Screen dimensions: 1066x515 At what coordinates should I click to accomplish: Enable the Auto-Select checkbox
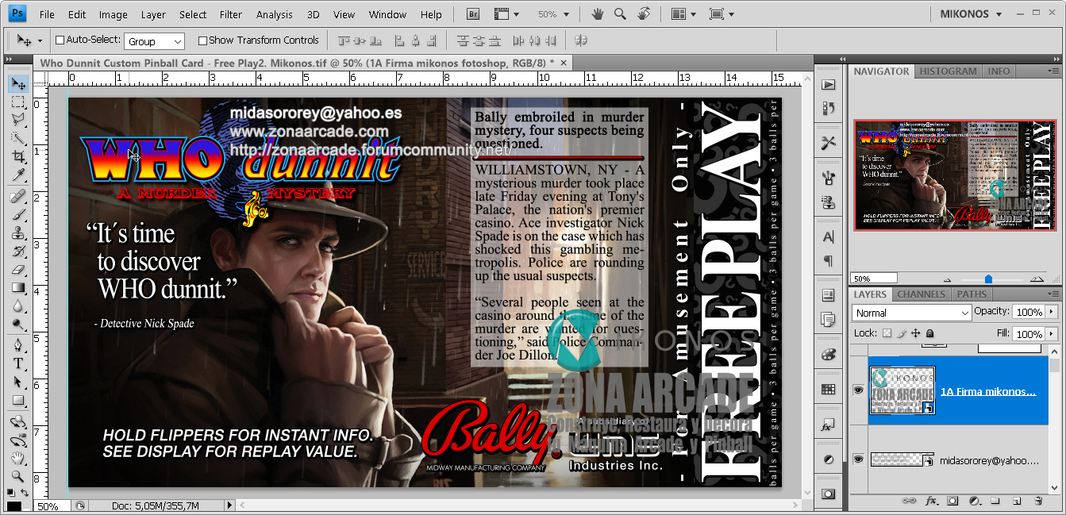point(60,40)
